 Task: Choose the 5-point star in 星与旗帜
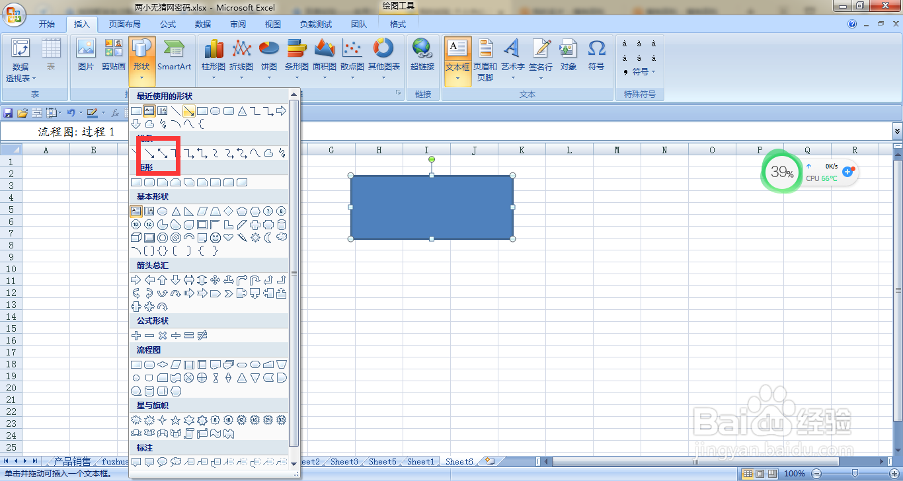(x=176, y=420)
